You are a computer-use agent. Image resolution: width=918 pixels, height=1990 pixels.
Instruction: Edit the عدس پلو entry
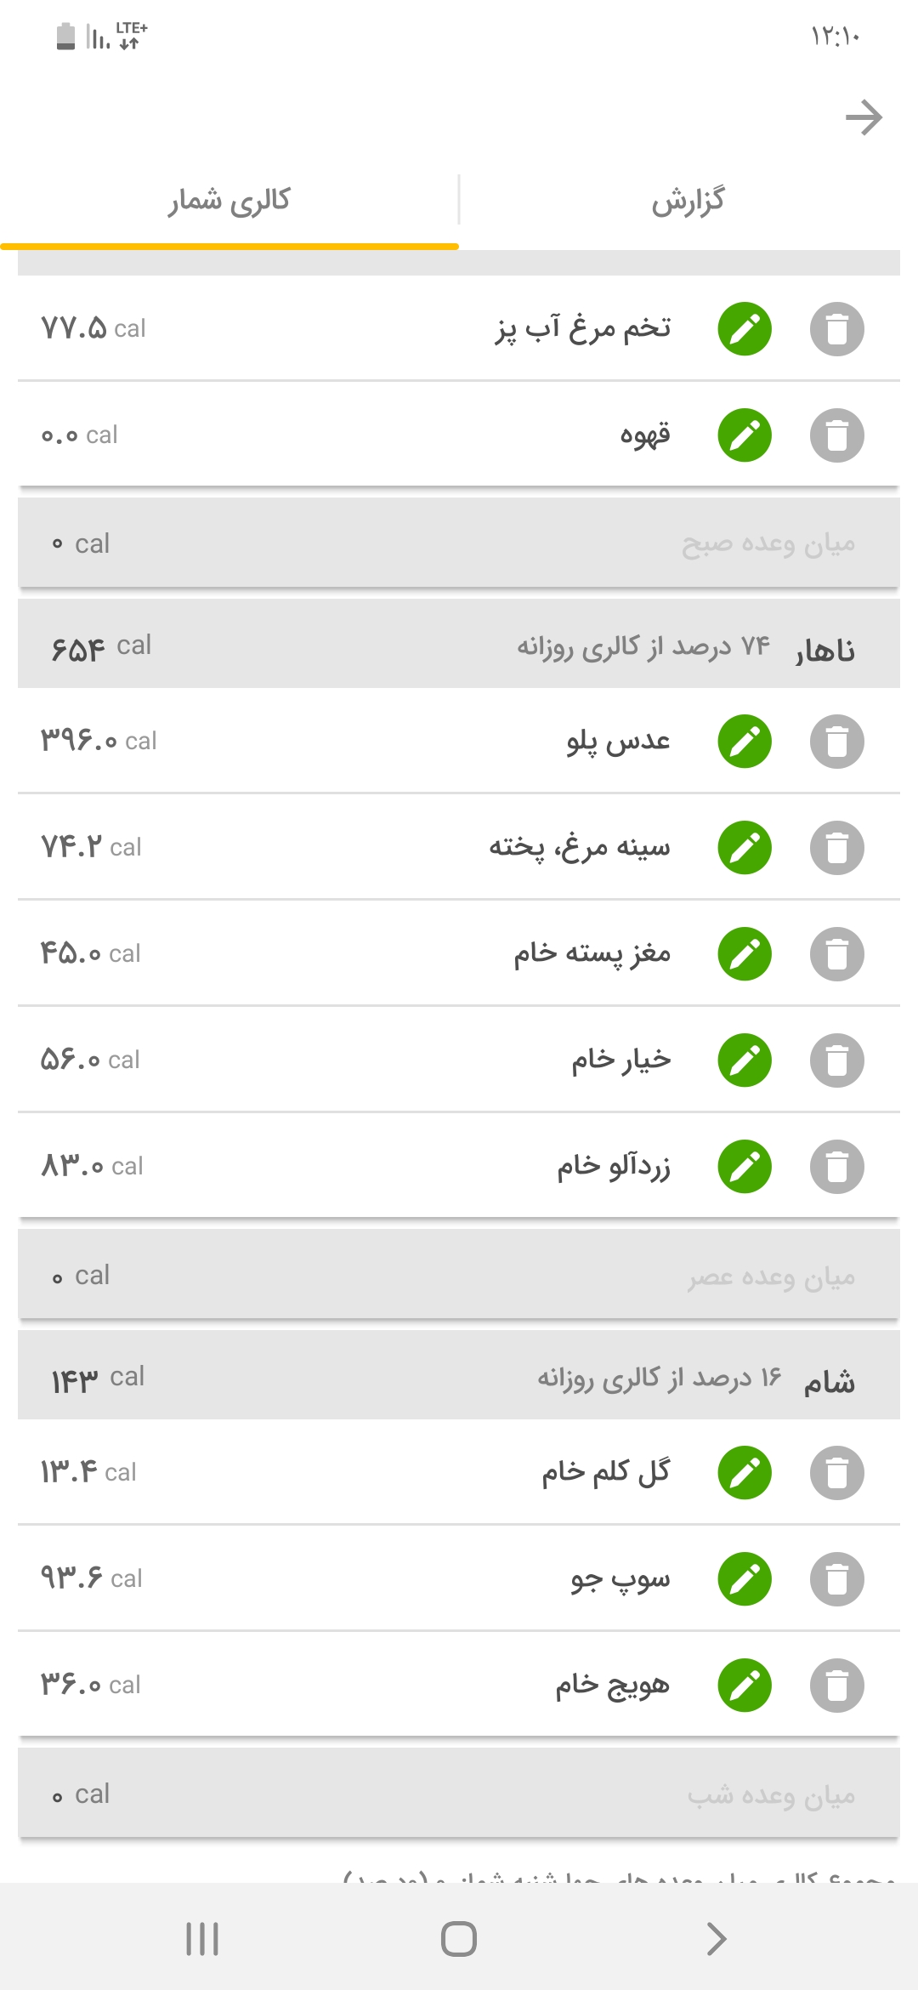745,742
